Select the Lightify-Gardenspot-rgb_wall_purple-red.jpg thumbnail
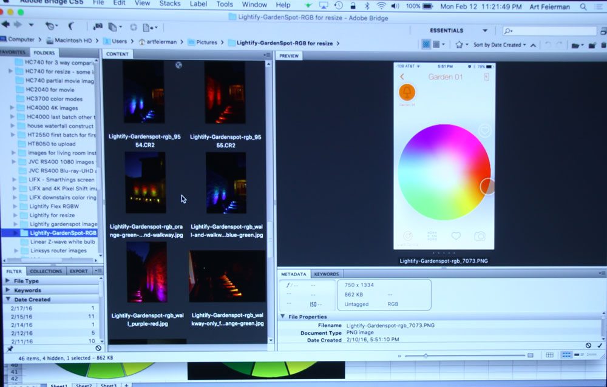Image resolution: width=607 pixels, height=387 pixels. [x=146, y=273]
